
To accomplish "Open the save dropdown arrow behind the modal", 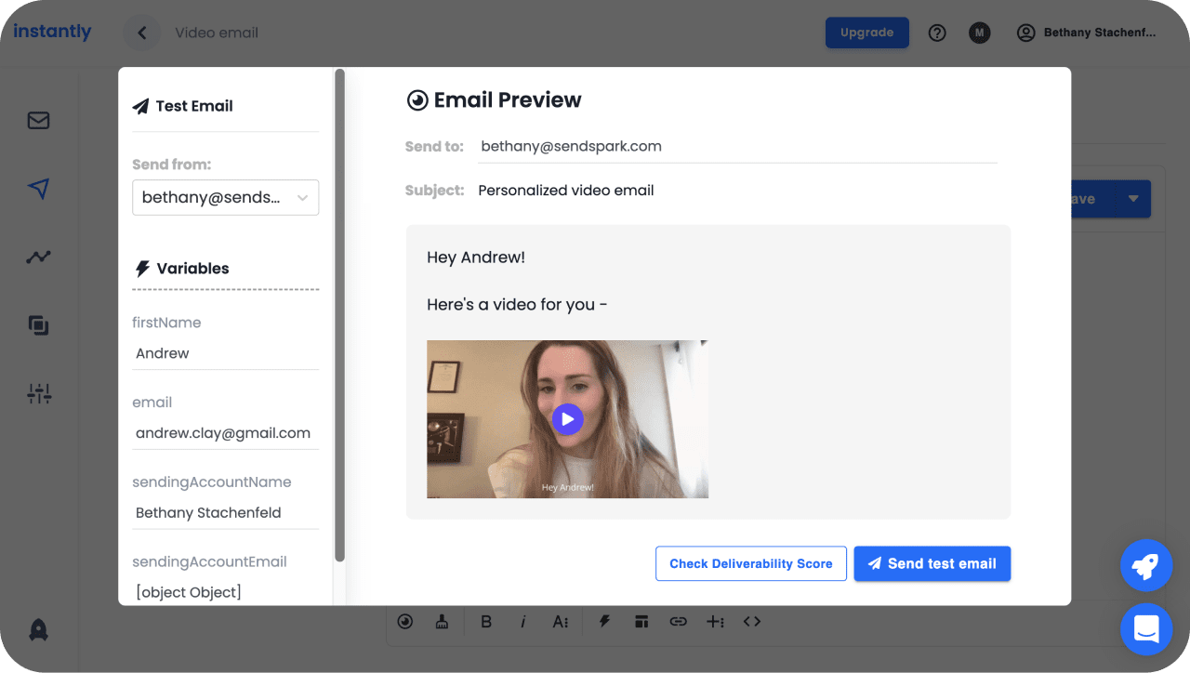I will pyautogui.click(x=1132, y=199).
